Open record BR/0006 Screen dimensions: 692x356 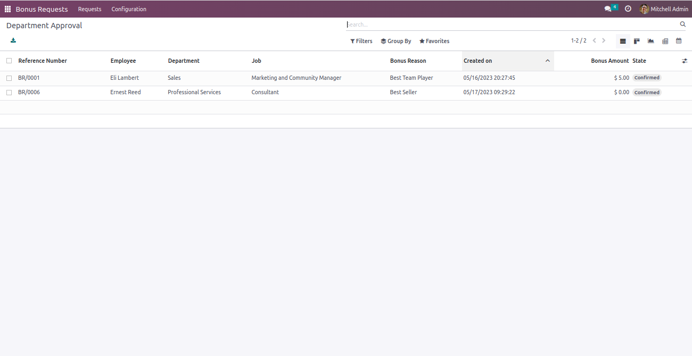[x=29, y=92]
